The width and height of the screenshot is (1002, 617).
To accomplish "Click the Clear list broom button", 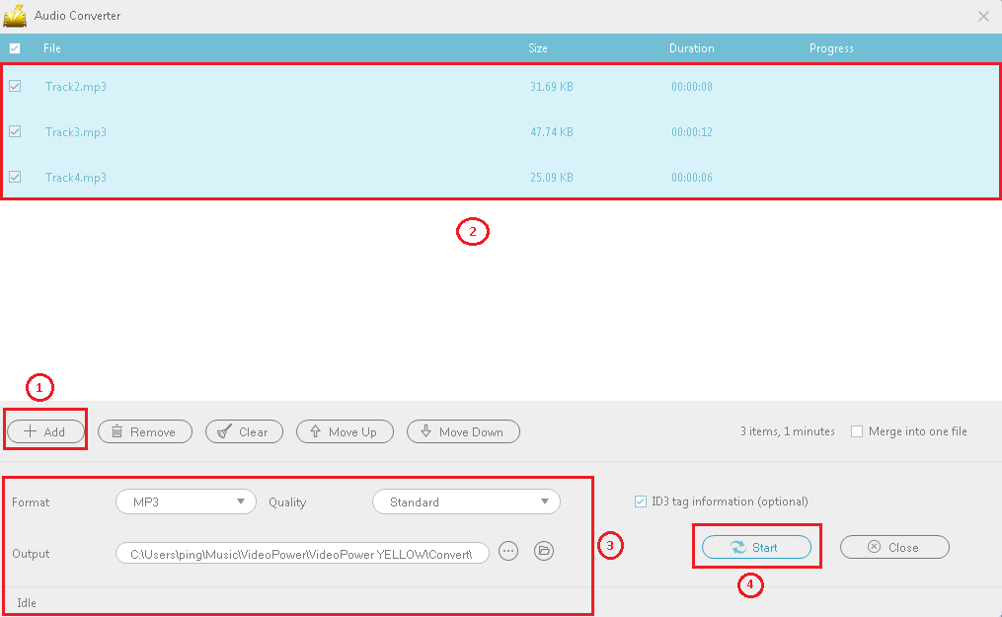I will (x=244, y=431).
